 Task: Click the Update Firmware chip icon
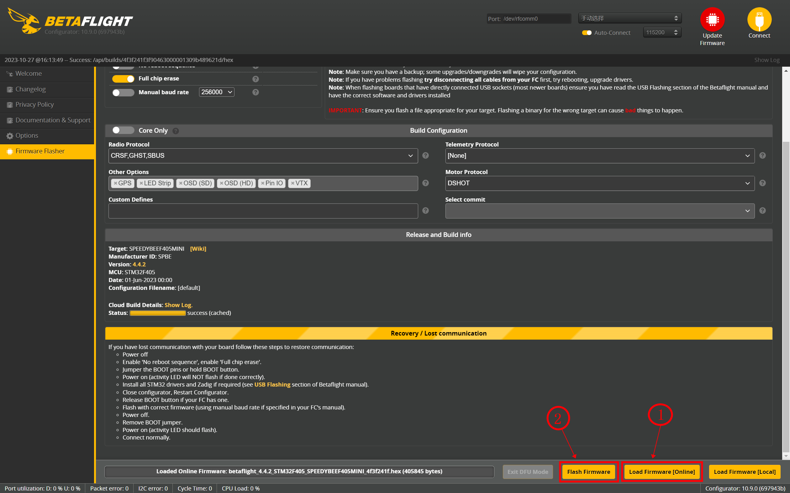(712, 19)
